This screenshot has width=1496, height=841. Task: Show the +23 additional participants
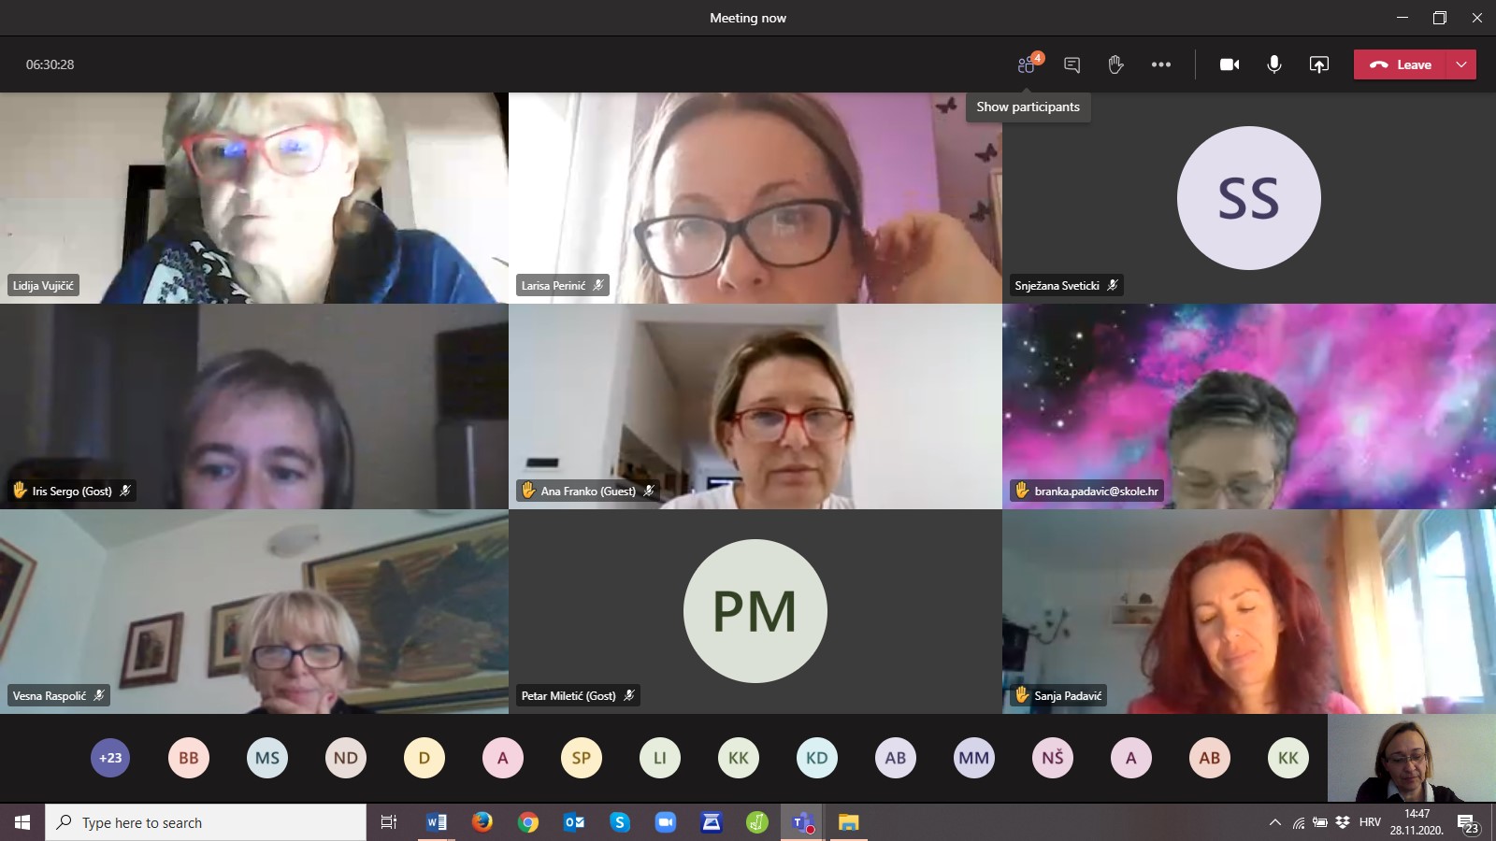pos(110,758)
